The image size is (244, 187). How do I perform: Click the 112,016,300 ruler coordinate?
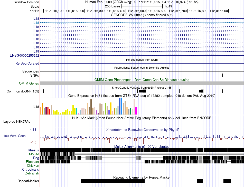pos(95,11)
